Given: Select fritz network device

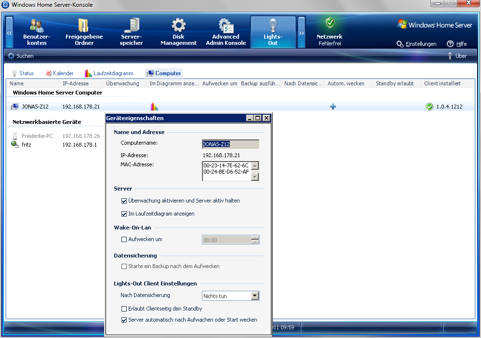Looking at the screenshot, I should tap(27, 145).
